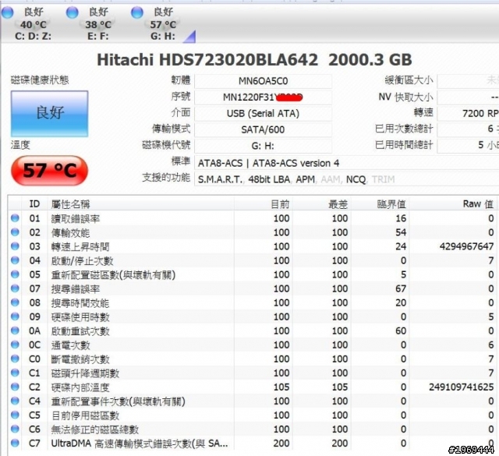Screen dimensions: 499x456
Task: Click status orb of row 07
Action: [15, 288]
